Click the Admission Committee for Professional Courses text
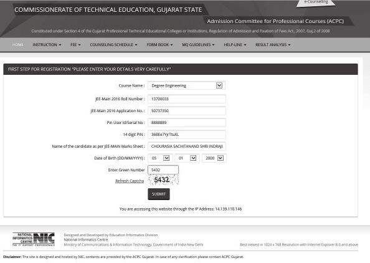370x263 pixels. pyautogui.click(x=275, y=21)
